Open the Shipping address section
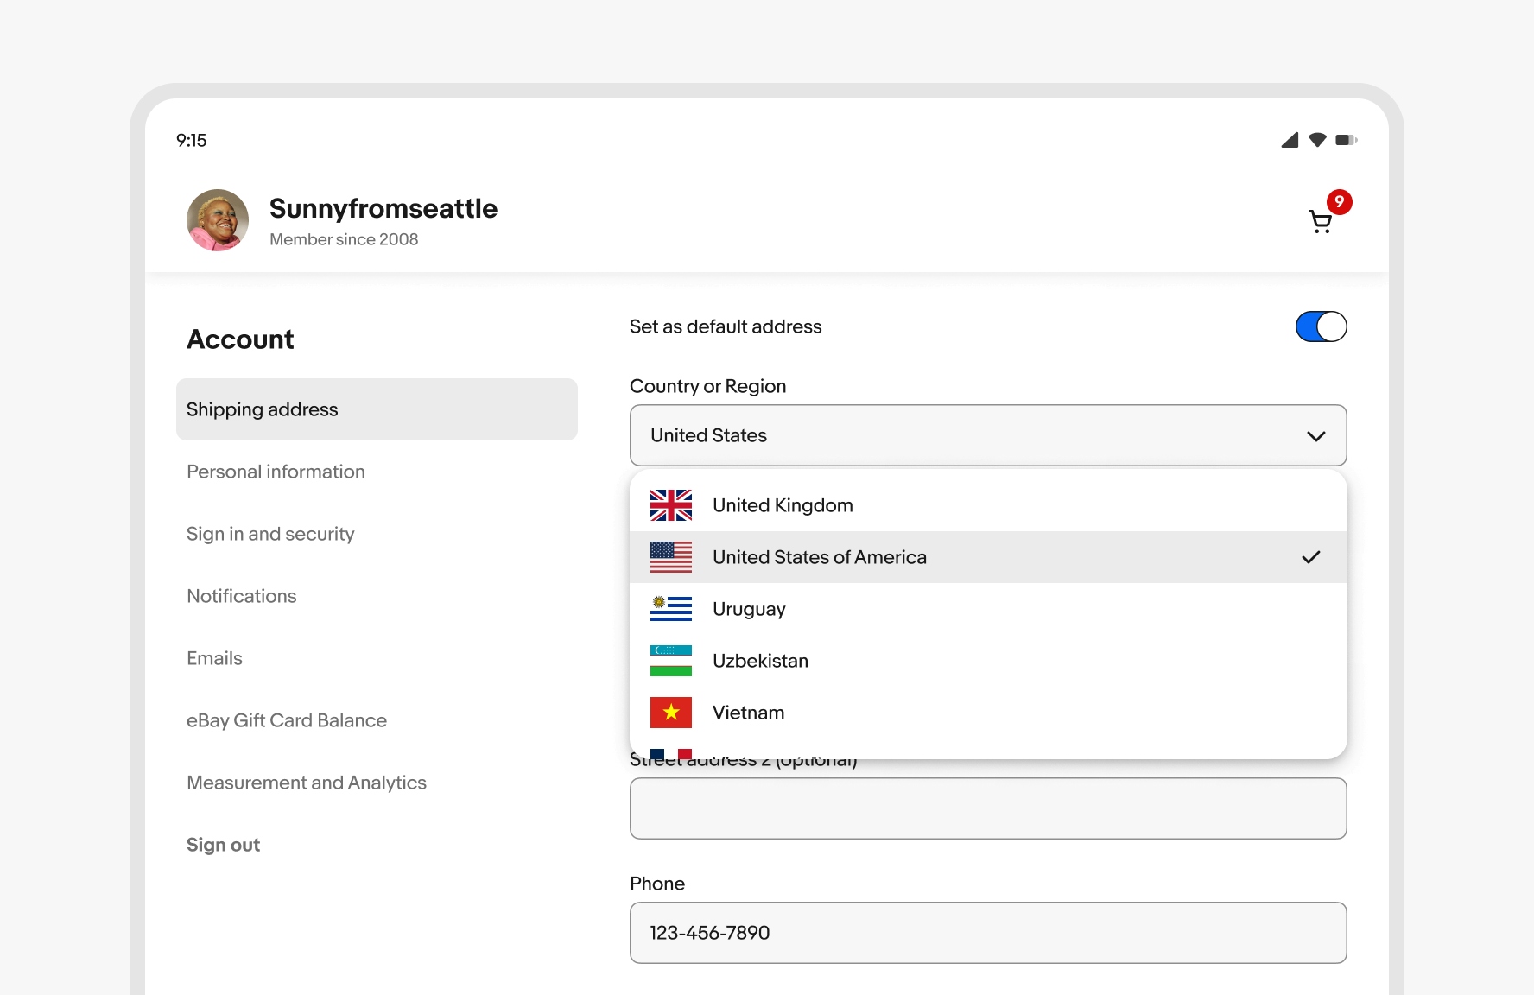Viewport: 1534px width, 995px height. [377, 409]
